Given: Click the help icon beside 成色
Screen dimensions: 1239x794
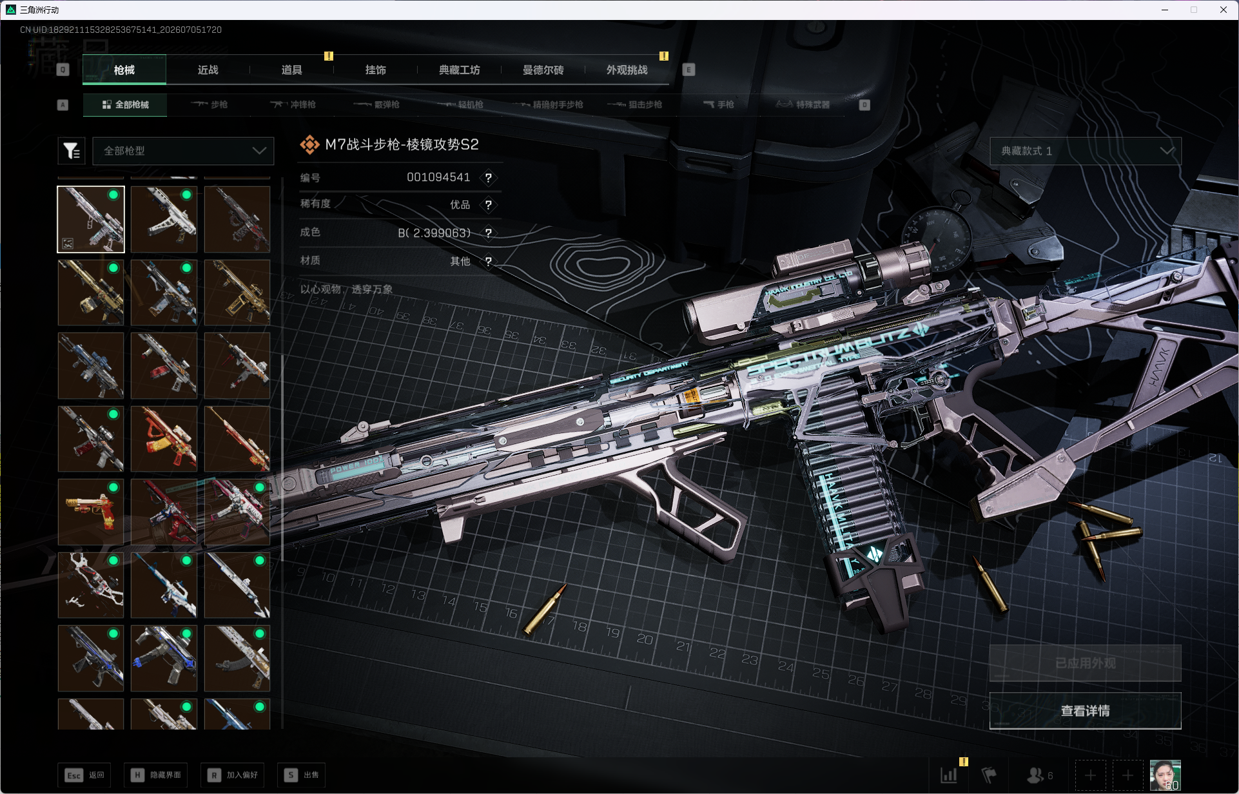Looking at the screenshot, I should coord(489,233).
